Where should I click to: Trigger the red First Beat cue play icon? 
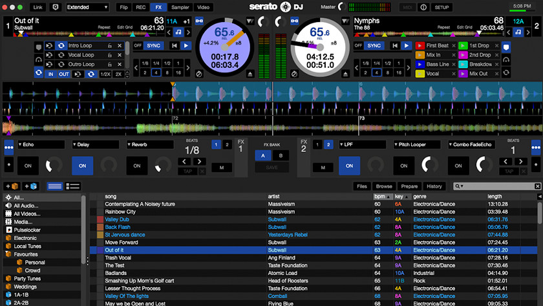420,46
